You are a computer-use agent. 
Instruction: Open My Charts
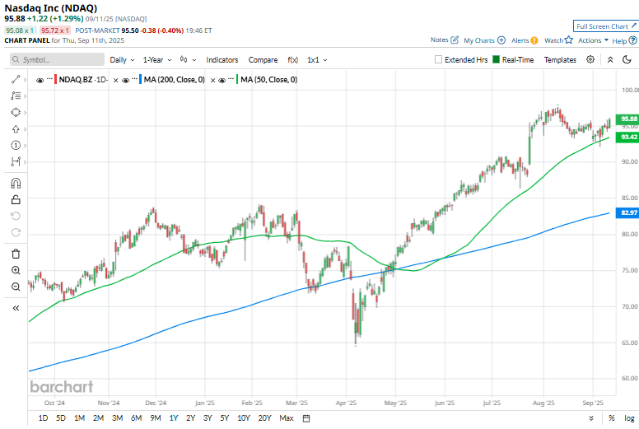pyautogui.click(x=484, y=40)
